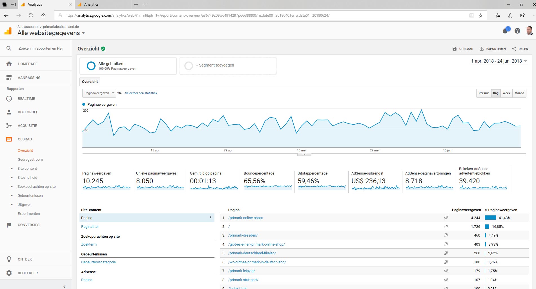Open the user account avatar
Image resolution: width=536 pixels, height=289 pixels.
pyautogui.click(x=529, y=31)
